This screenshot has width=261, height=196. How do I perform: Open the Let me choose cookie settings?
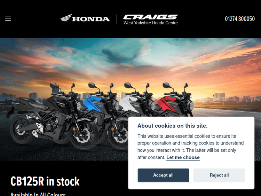point(183,157)
